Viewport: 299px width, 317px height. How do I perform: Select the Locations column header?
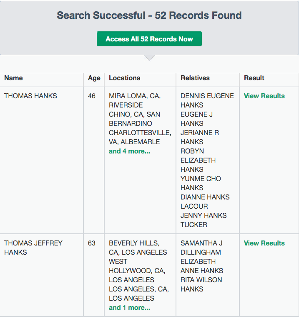point(124,78)
